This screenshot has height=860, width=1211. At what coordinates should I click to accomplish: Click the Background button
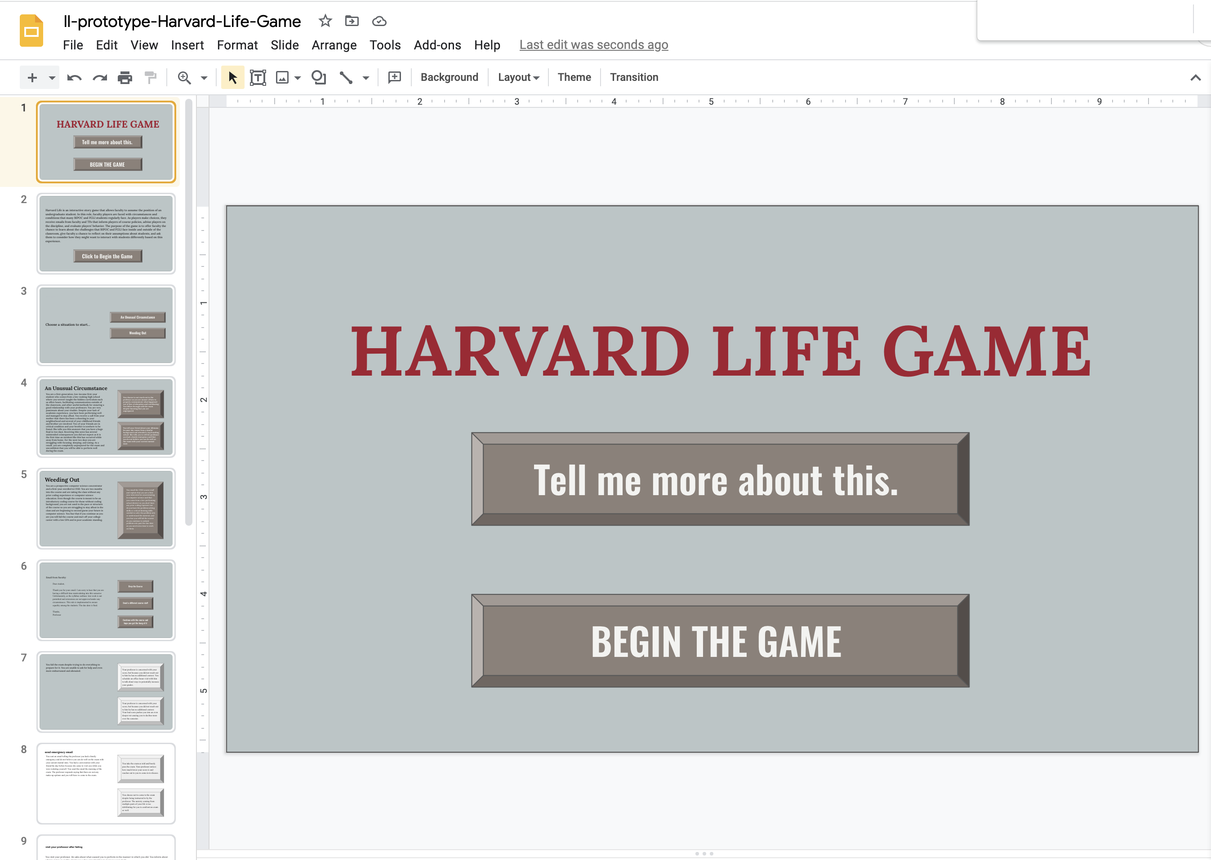(x=449, y=77)
